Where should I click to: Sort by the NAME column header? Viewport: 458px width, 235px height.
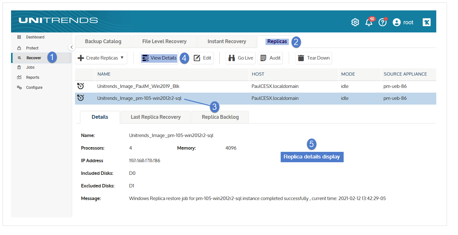172,74
